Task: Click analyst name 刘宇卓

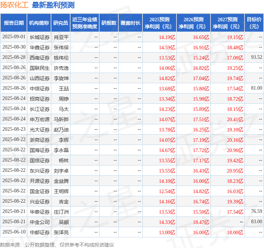Action: coord(61,171)
